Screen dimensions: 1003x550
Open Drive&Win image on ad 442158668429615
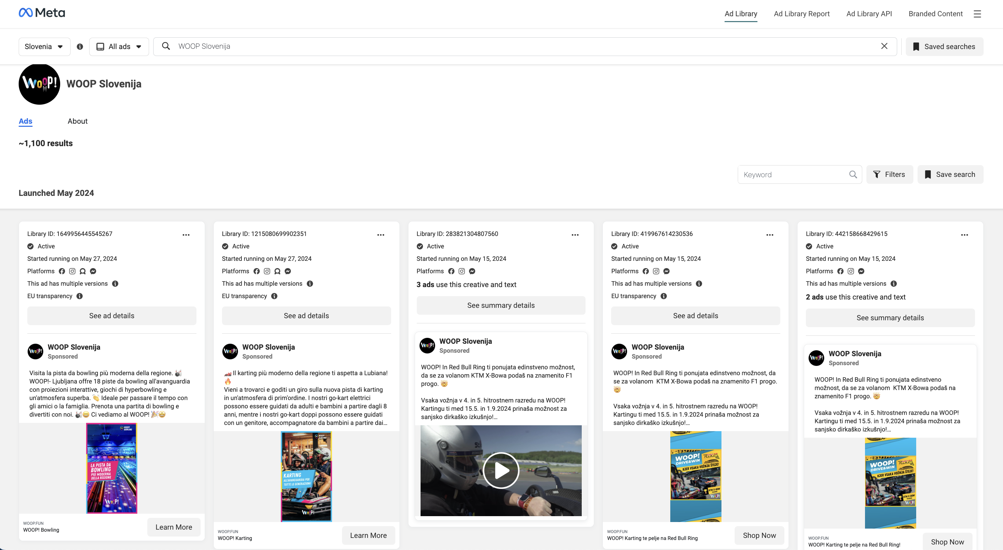point(890,483)
